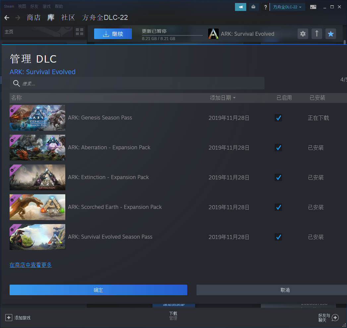Uncheck Survival Evolved Season Pass checkbox

[x=278, y=237]
